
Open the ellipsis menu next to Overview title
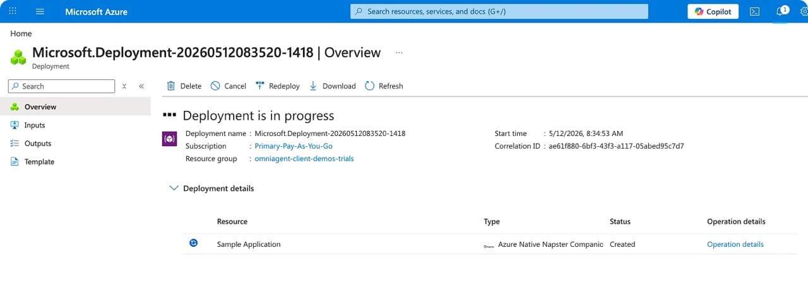(399, 53)
